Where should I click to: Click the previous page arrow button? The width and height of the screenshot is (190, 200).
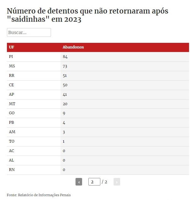point(79,182)
